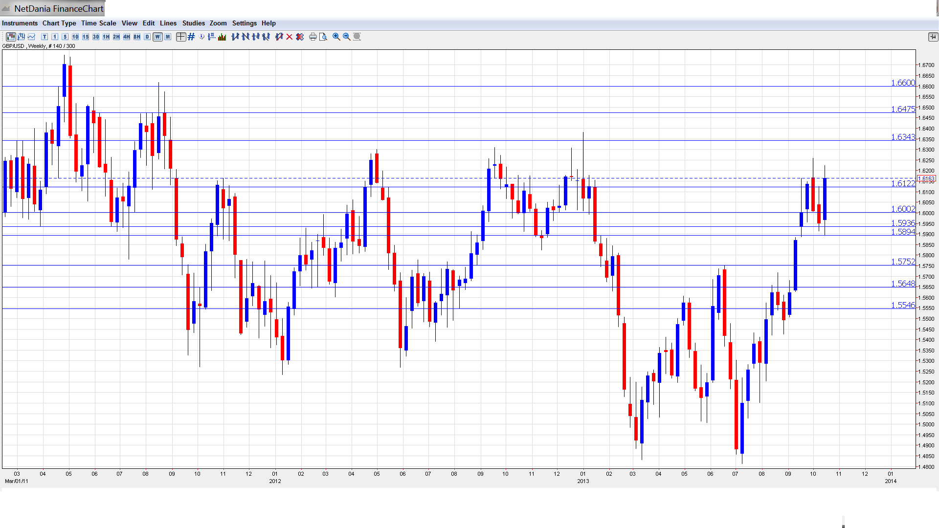Select the 4H timescale button
This screenshot has width=939, height=528.
[127, 37]
